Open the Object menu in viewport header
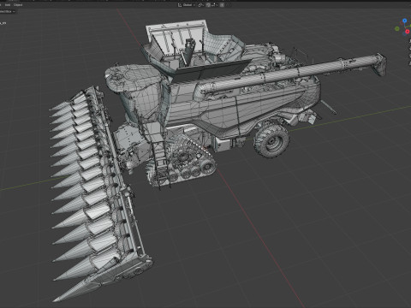The height and width of the screenshot is (308, 411). tap(18, 5)
